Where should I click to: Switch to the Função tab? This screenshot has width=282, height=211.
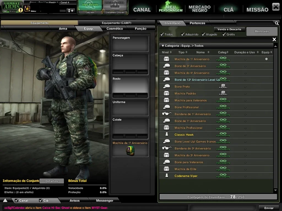140,29
